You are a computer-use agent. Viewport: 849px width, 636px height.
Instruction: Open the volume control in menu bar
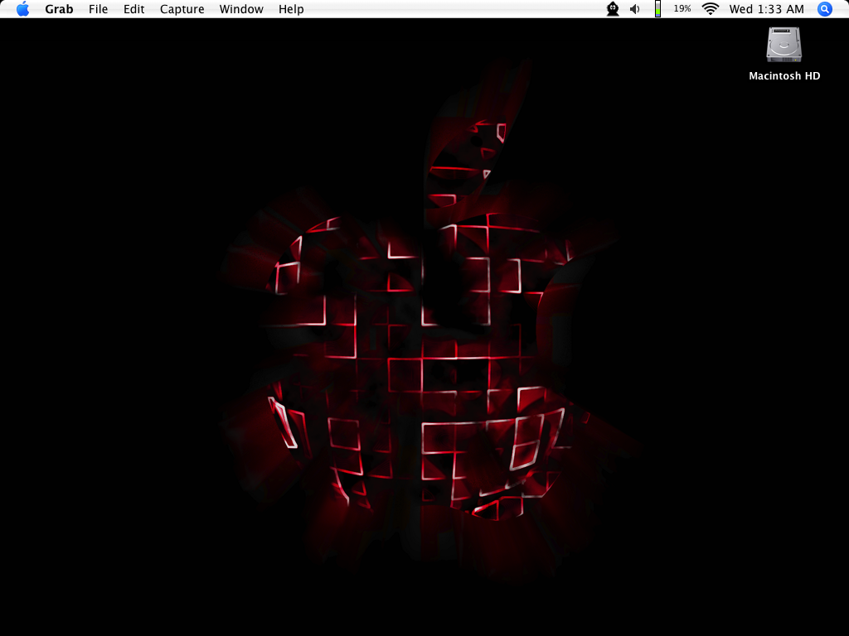635,9
